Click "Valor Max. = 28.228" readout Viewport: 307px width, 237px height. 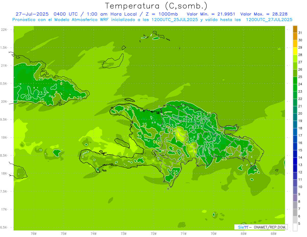coord(264,14)
